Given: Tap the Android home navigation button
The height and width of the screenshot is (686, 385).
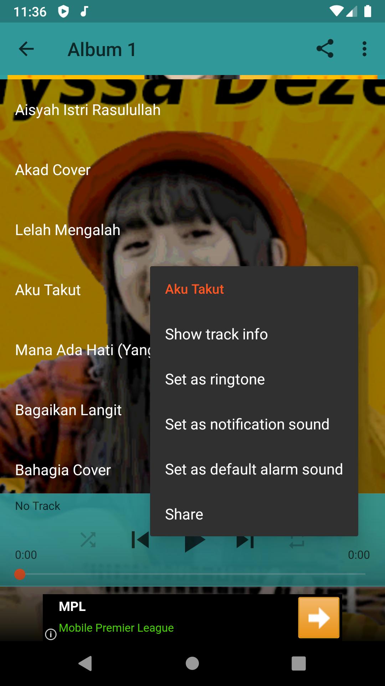Looking at the screenshot, I should [192, 663].
